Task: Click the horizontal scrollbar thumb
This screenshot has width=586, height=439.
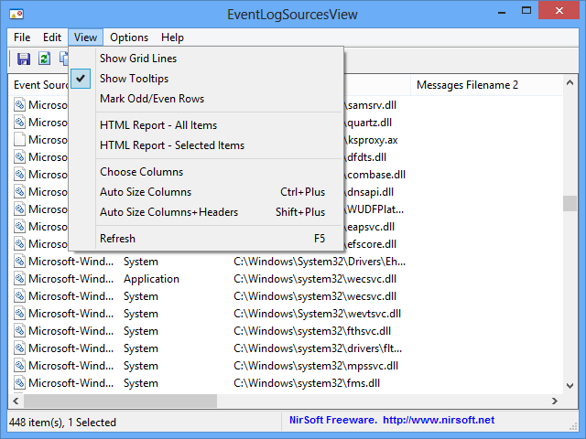Action: (x=120, y=402)
